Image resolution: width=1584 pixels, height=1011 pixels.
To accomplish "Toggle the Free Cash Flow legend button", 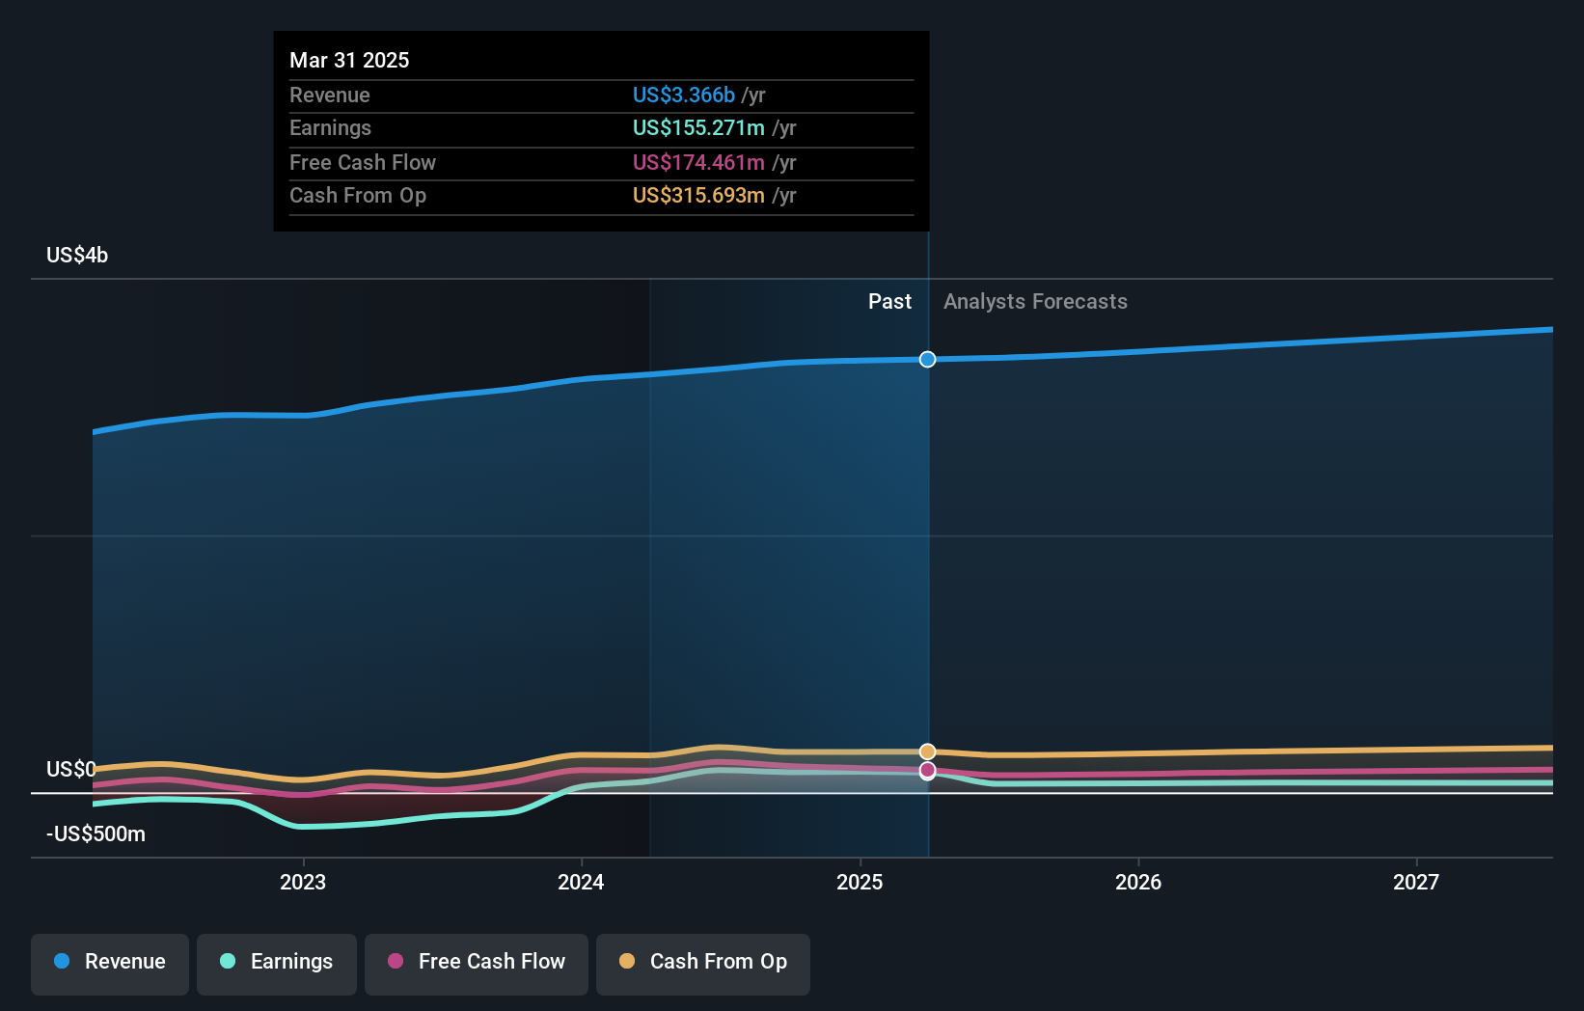I will (x=477, y=964).
